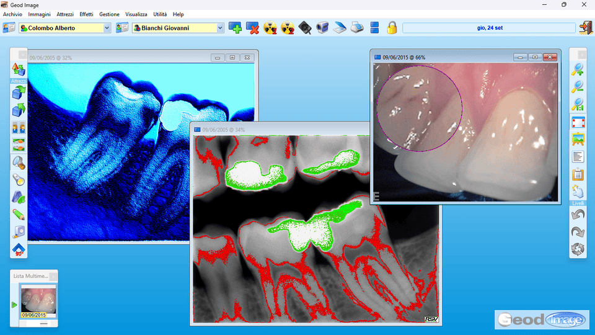Click the video camera capture icon
The width and height of the screenshot is (595, 335).
coord(322,28)
